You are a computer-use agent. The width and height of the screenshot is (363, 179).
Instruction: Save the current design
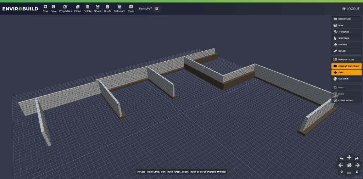pyautogui.click(x=54, y=9)
